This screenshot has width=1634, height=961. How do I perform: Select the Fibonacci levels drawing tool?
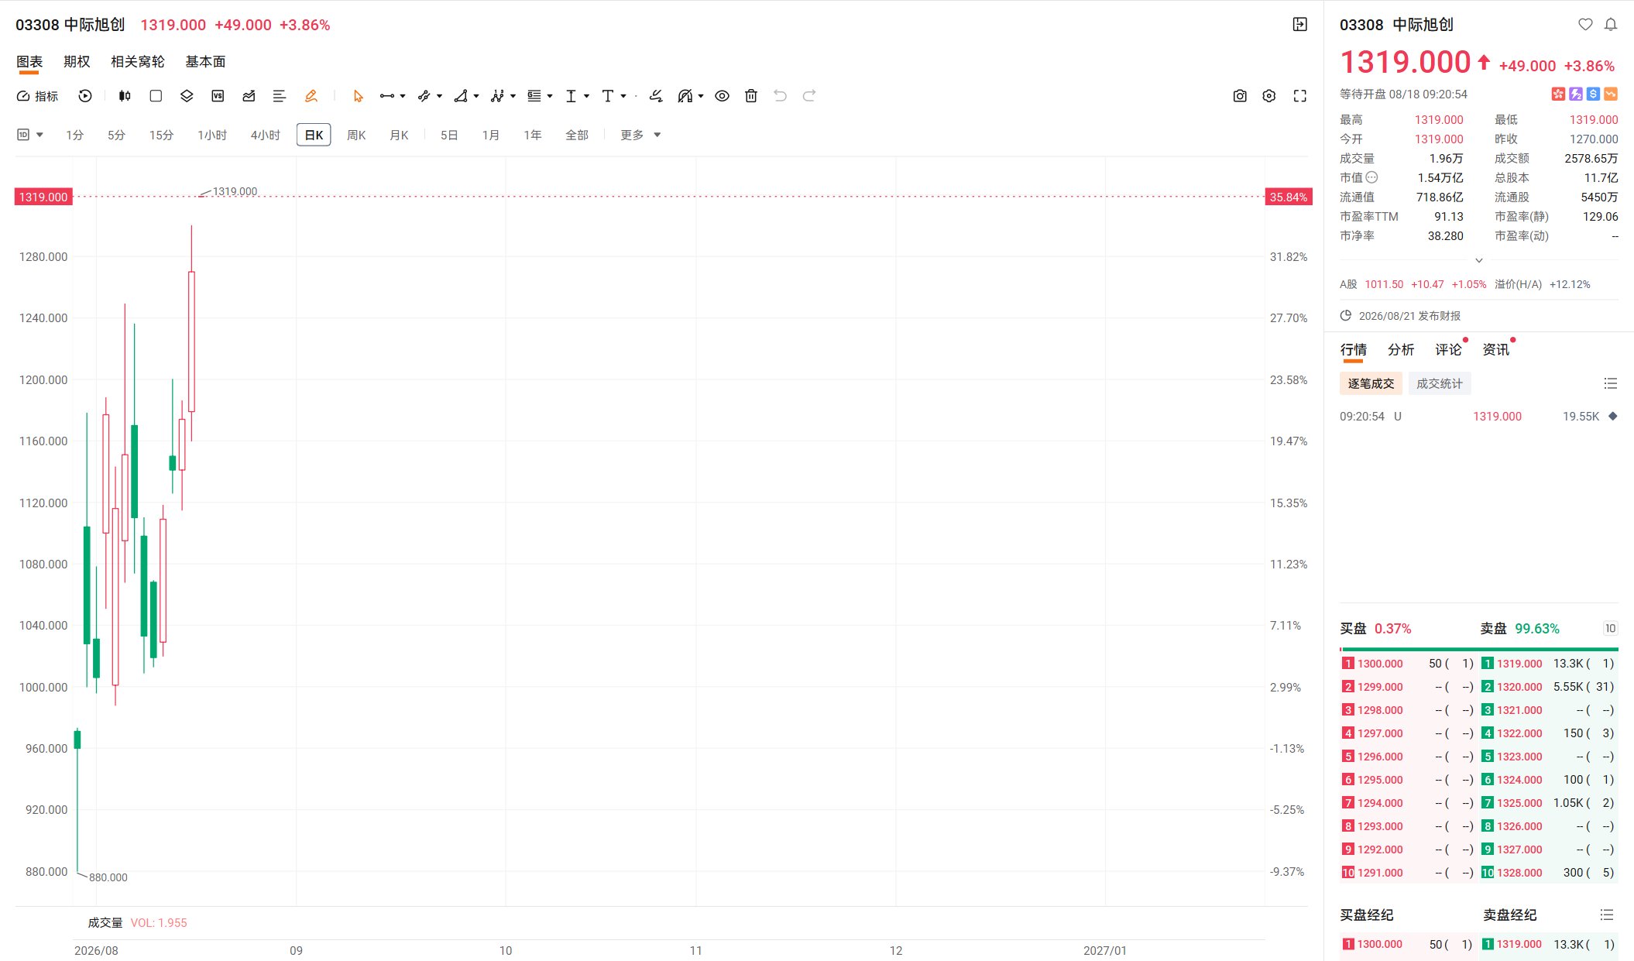(534, 96)
